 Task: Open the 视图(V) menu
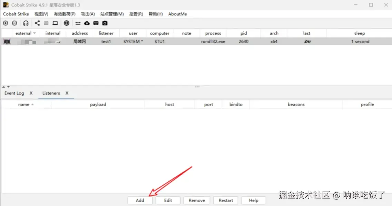pos(41,14)
